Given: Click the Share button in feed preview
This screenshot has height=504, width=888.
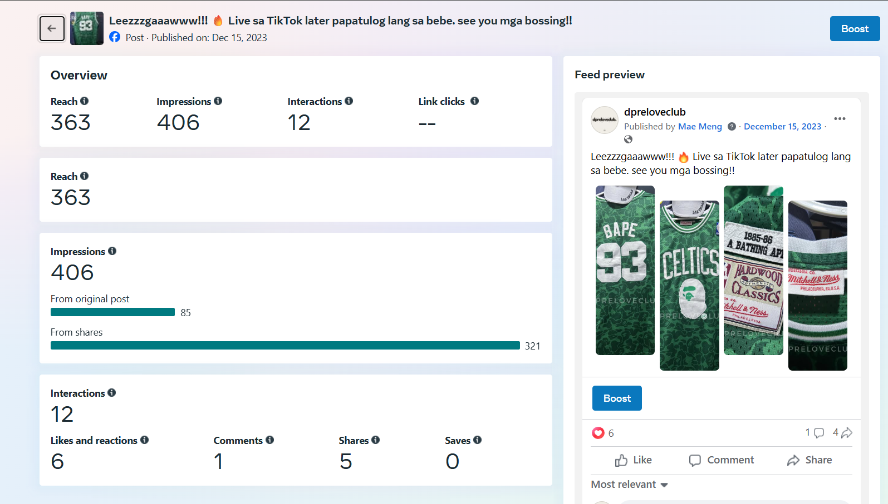Looking at the screenshot, I should point(809,460).
